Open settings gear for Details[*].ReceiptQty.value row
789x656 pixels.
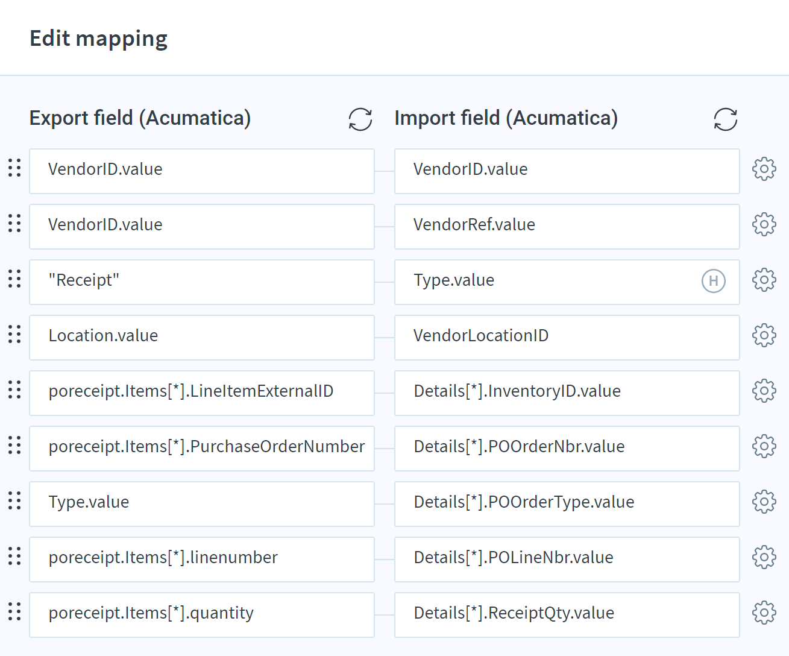pos(764,613)
